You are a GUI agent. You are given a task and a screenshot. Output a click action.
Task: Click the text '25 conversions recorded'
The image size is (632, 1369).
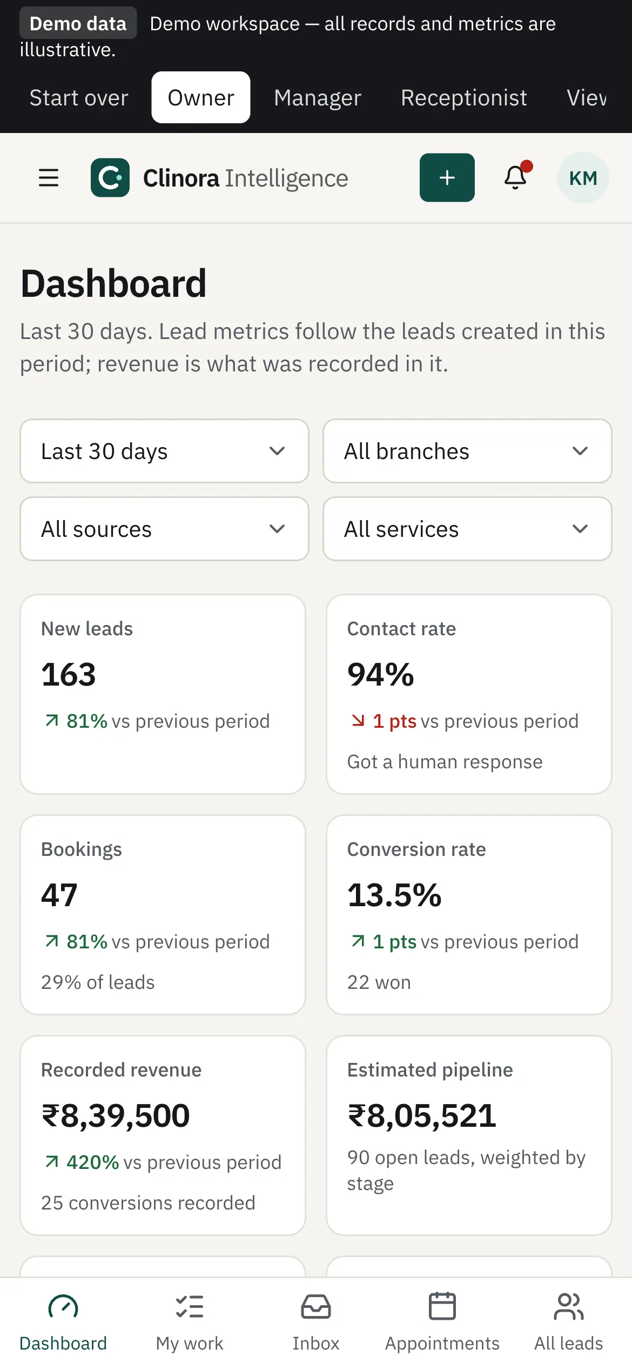[148, 1202]
